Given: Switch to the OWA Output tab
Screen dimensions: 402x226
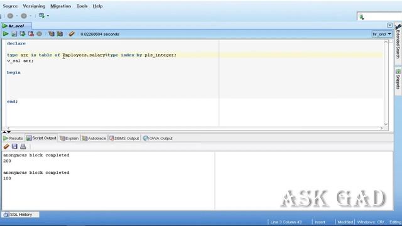Looking at the screenshot, I should (158, 138).
